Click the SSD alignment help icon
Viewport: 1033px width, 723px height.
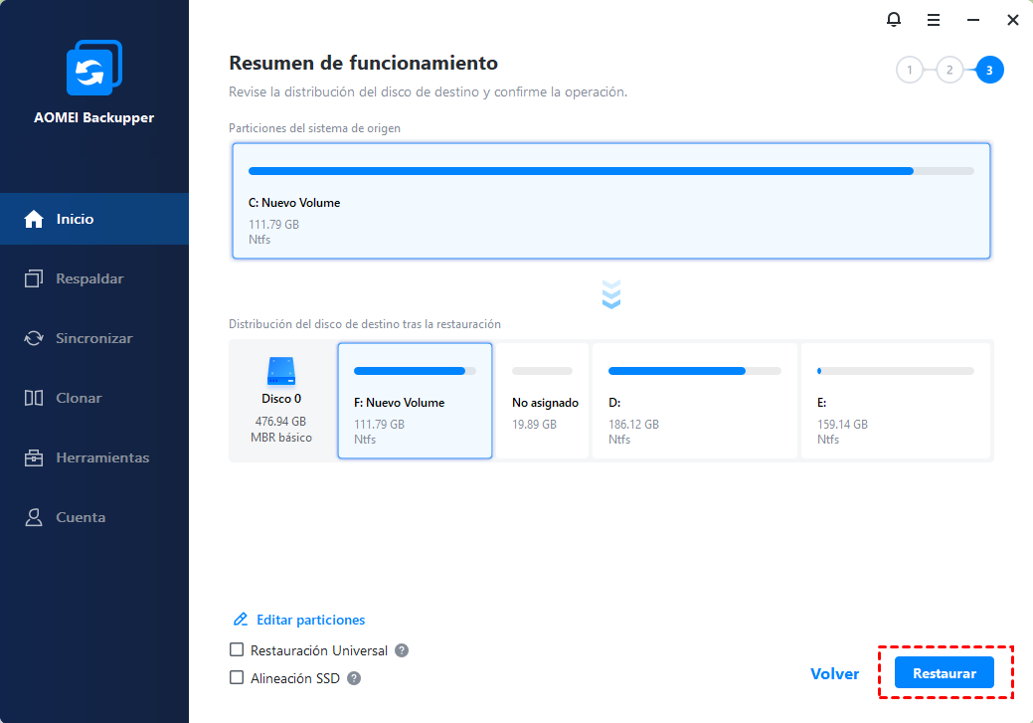click(353, 678)
